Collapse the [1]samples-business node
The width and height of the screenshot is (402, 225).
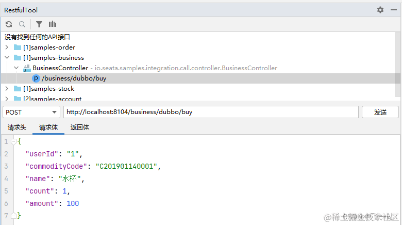(7, 57)
